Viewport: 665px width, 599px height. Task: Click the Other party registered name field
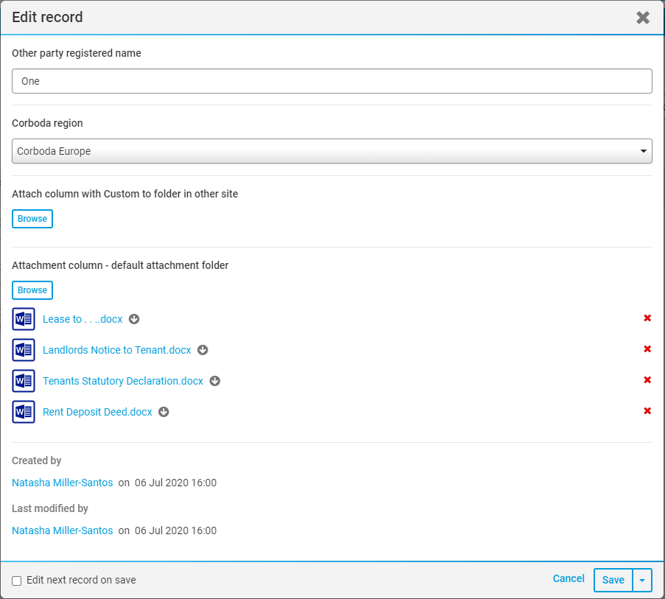pos(331,81)
